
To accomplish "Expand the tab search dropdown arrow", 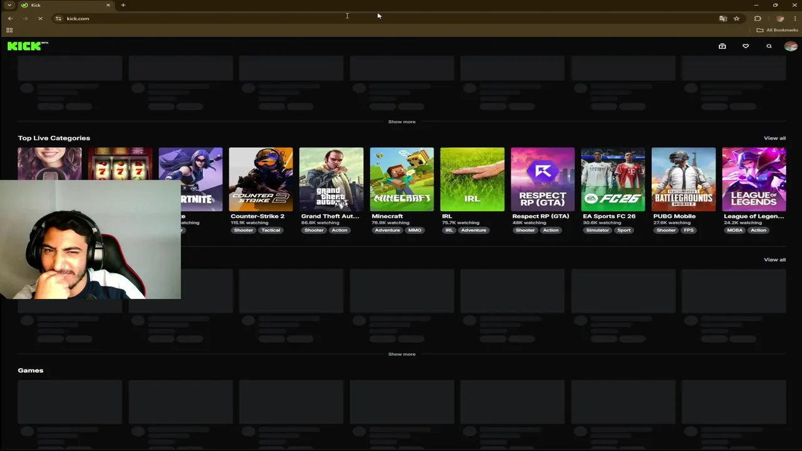I will point(9,5).
